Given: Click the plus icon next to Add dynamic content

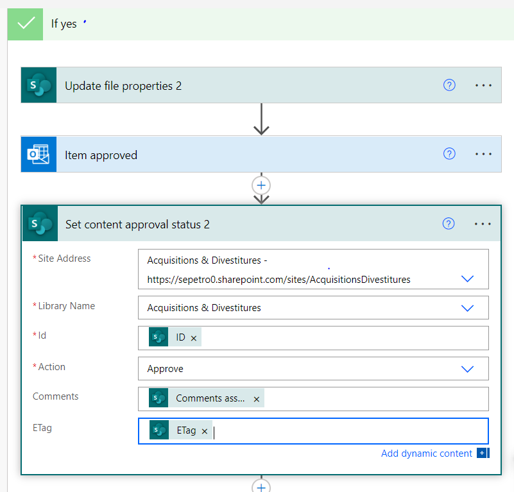Looking at the screenshot, I should pyautogui.click(x=483, y=453).
